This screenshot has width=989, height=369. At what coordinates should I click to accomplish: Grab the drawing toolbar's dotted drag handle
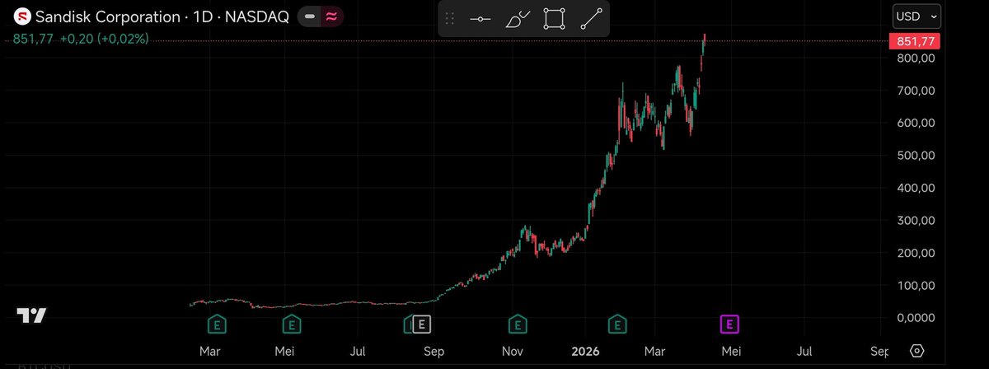pyautogui.click(x=450, y=19)
